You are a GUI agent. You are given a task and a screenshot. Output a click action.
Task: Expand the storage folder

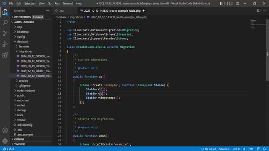click(x=32, y=110)
